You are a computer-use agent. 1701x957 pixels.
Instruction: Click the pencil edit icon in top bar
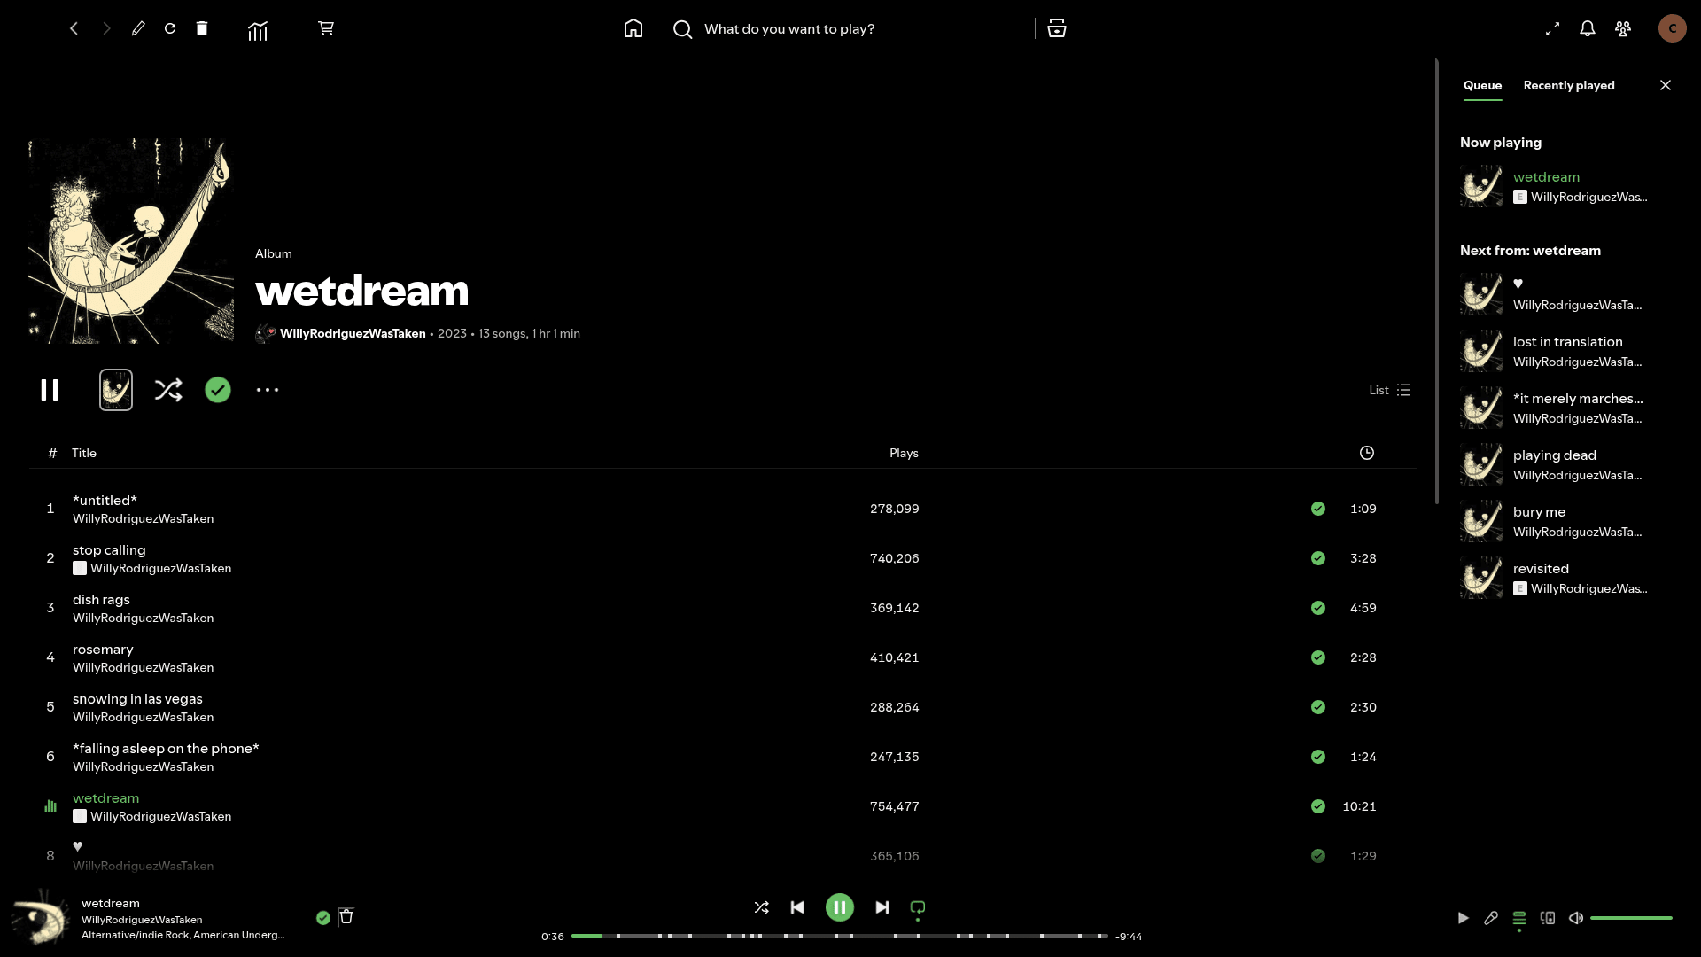pos(138,28)
